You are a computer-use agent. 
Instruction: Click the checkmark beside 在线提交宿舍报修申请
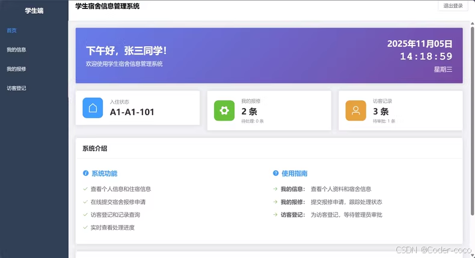[85, 202]
